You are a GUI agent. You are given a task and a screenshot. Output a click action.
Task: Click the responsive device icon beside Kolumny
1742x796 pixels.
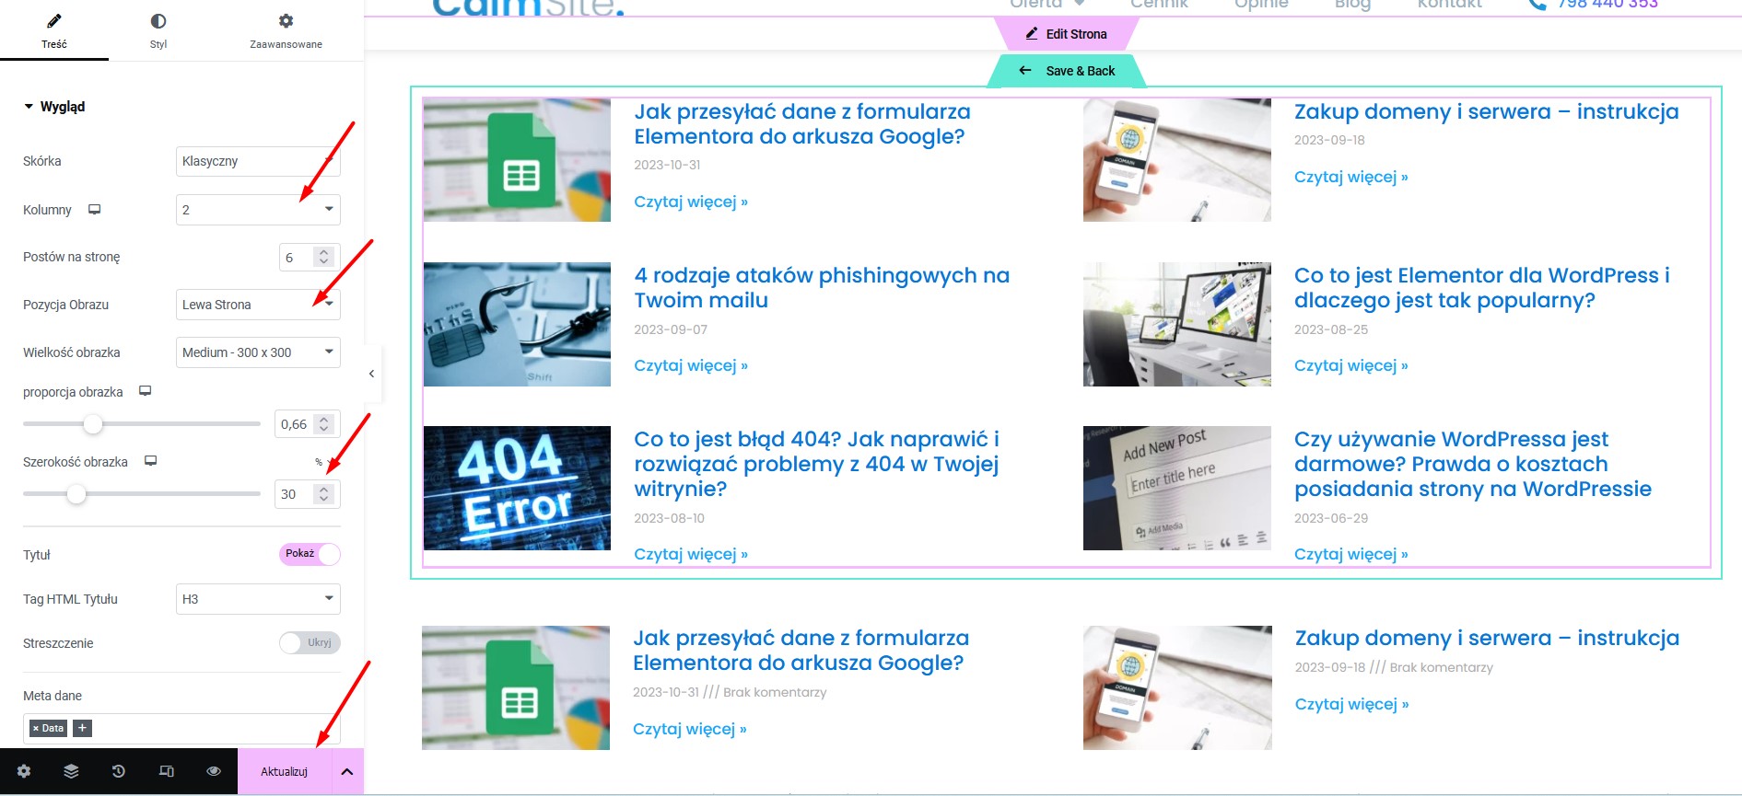94,210
